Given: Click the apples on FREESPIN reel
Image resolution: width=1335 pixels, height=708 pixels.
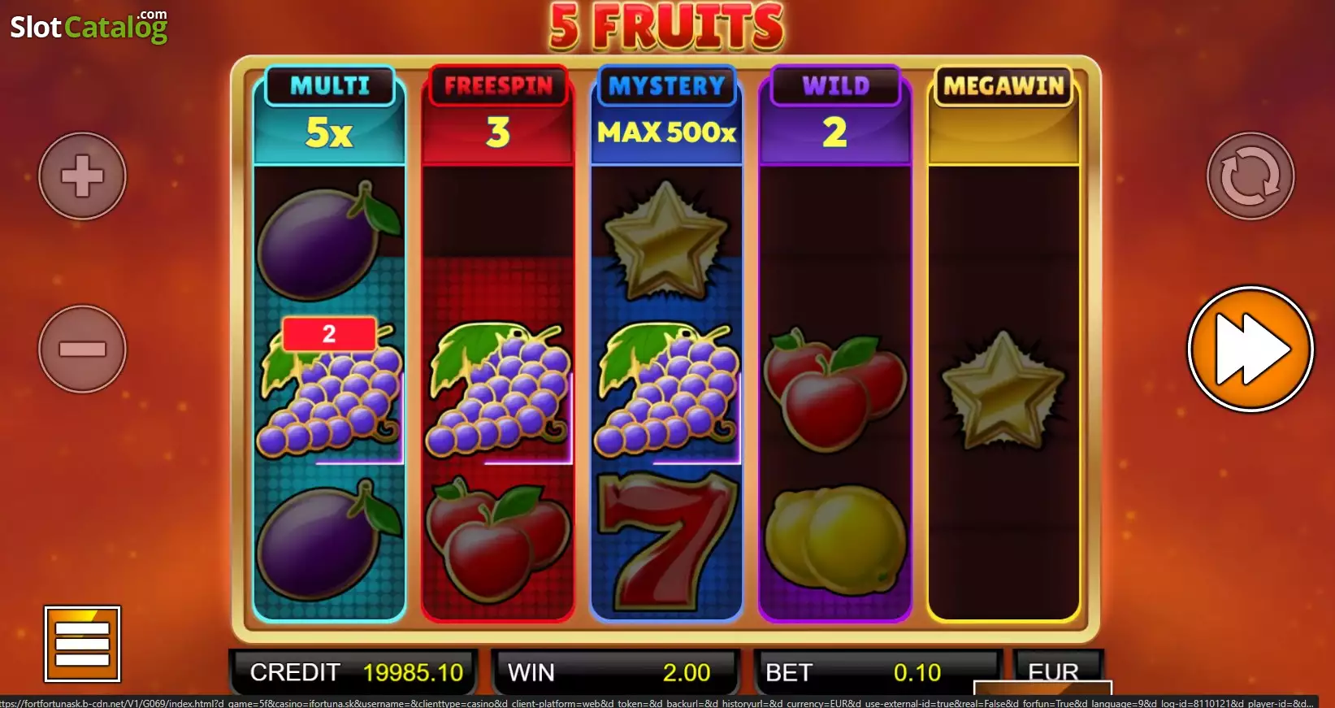Looking at the screenshot, I should [x=498, y=539].
